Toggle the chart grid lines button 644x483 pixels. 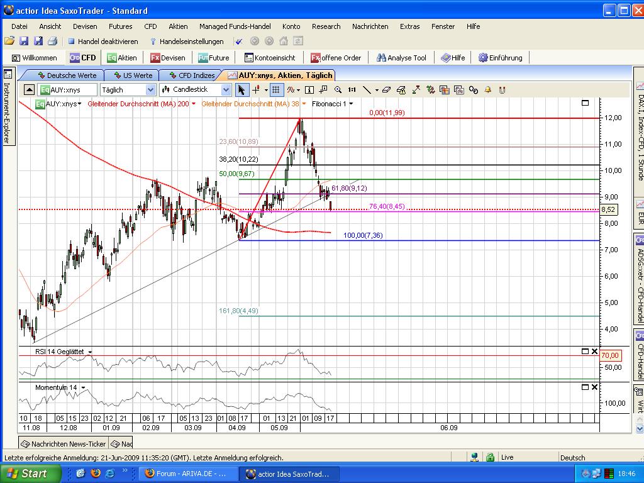point(275,90)
